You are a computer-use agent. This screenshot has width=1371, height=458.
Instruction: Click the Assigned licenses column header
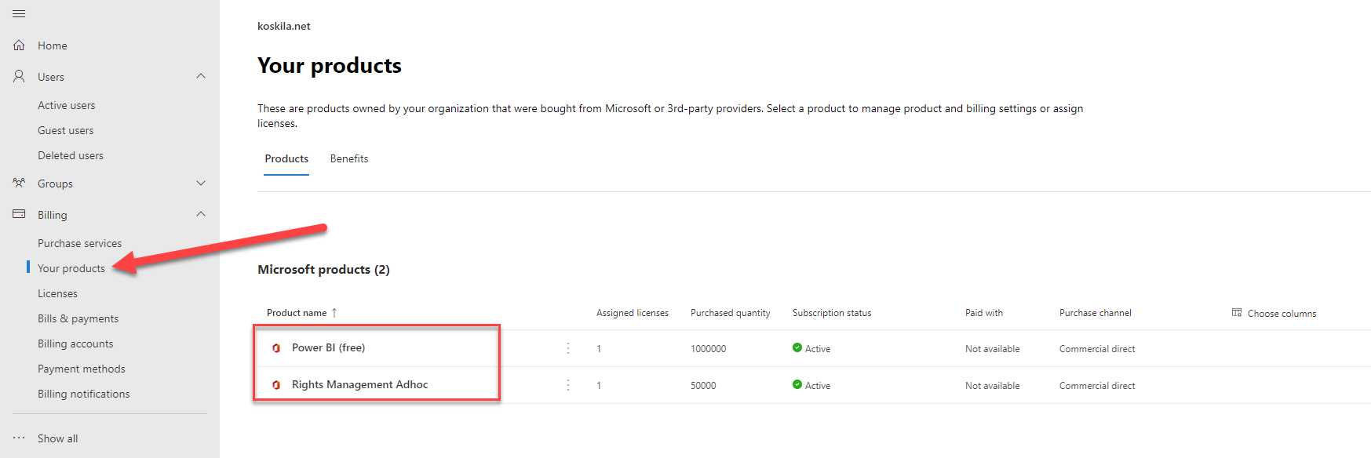[633, 312]
